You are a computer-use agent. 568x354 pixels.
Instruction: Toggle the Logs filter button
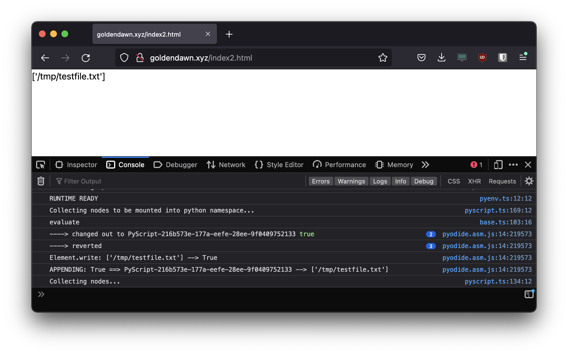click(379, 181)
